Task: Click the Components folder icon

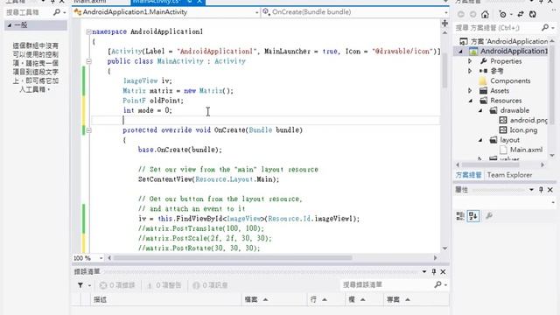Action: (x=483, y=80)
